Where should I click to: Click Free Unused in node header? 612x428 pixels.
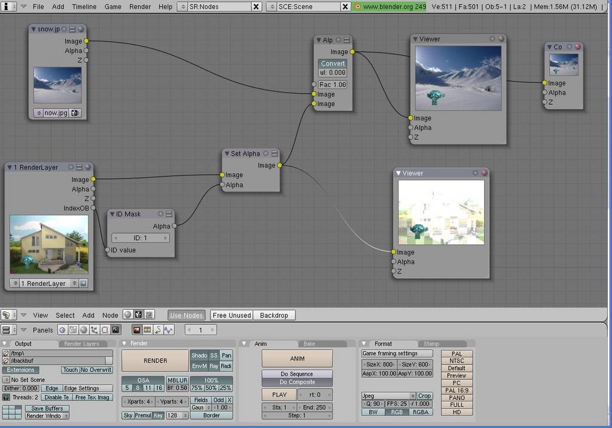232,315
